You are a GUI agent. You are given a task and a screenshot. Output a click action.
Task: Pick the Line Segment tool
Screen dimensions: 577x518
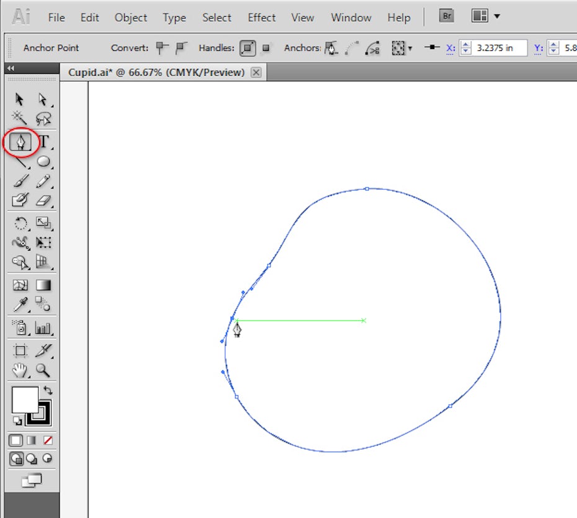[21, 162]
